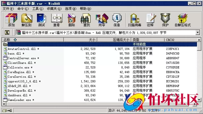
Task: Click the AvatarControl.dll file icon
Action: pos(5,49)
